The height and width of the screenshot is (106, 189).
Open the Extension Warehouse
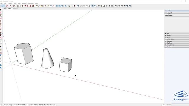coord(59,6)
